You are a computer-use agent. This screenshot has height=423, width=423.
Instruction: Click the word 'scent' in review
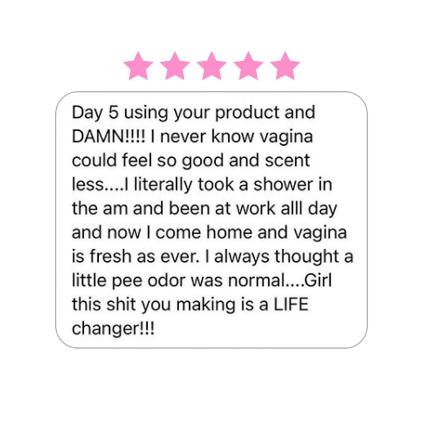(x=287, y=161)
